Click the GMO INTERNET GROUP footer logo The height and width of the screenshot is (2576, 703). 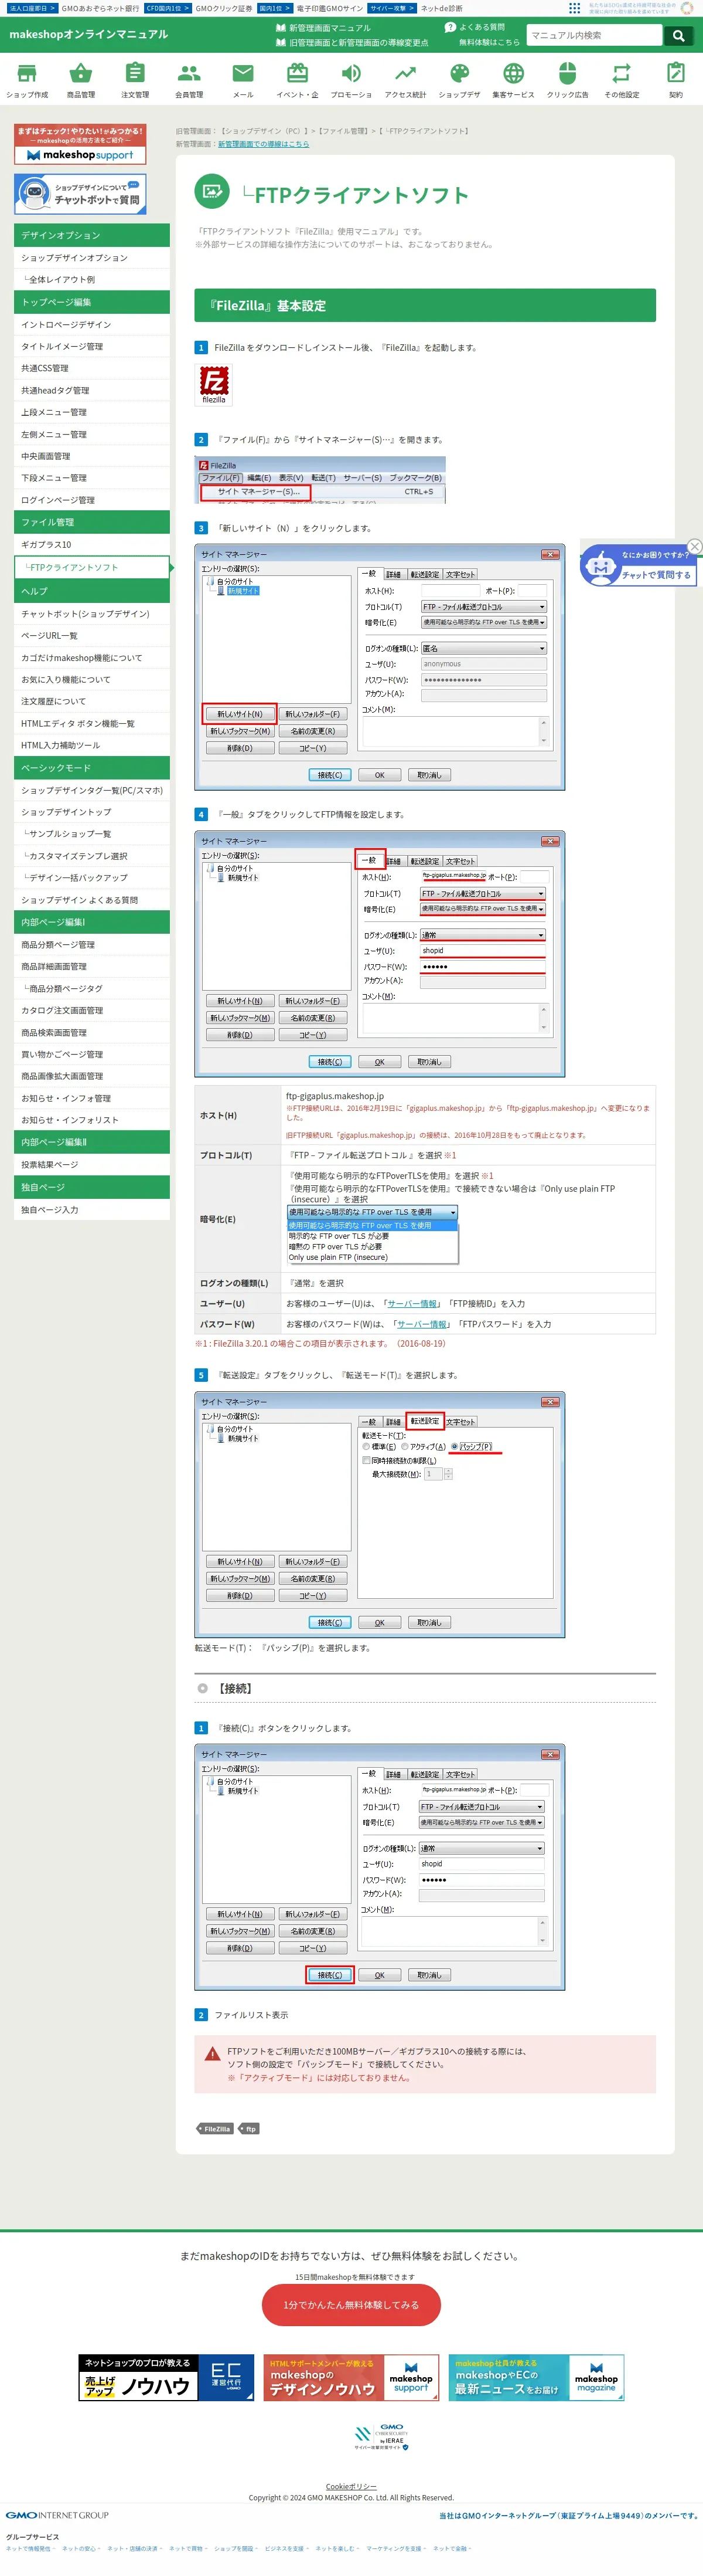(x=57, y=2514)
